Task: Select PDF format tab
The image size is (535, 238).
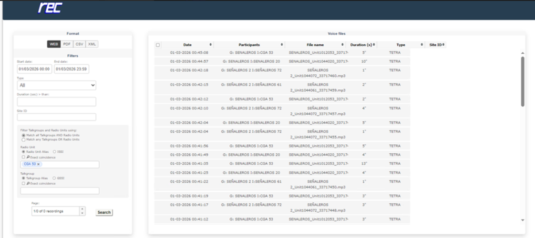Action: [x=67, y=44]
